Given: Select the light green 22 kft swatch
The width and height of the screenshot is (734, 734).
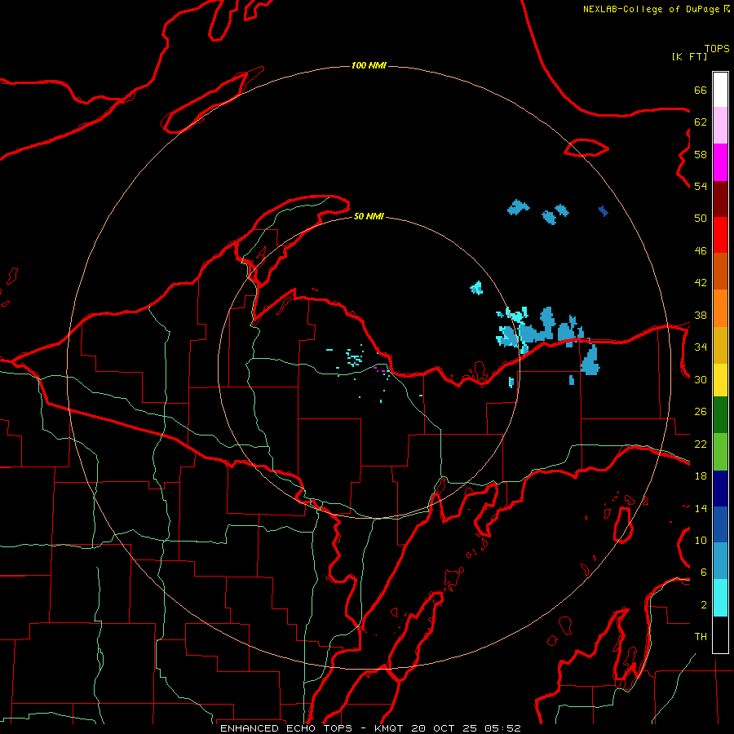Looking at the screenshot, I should (x=720, y=452).
